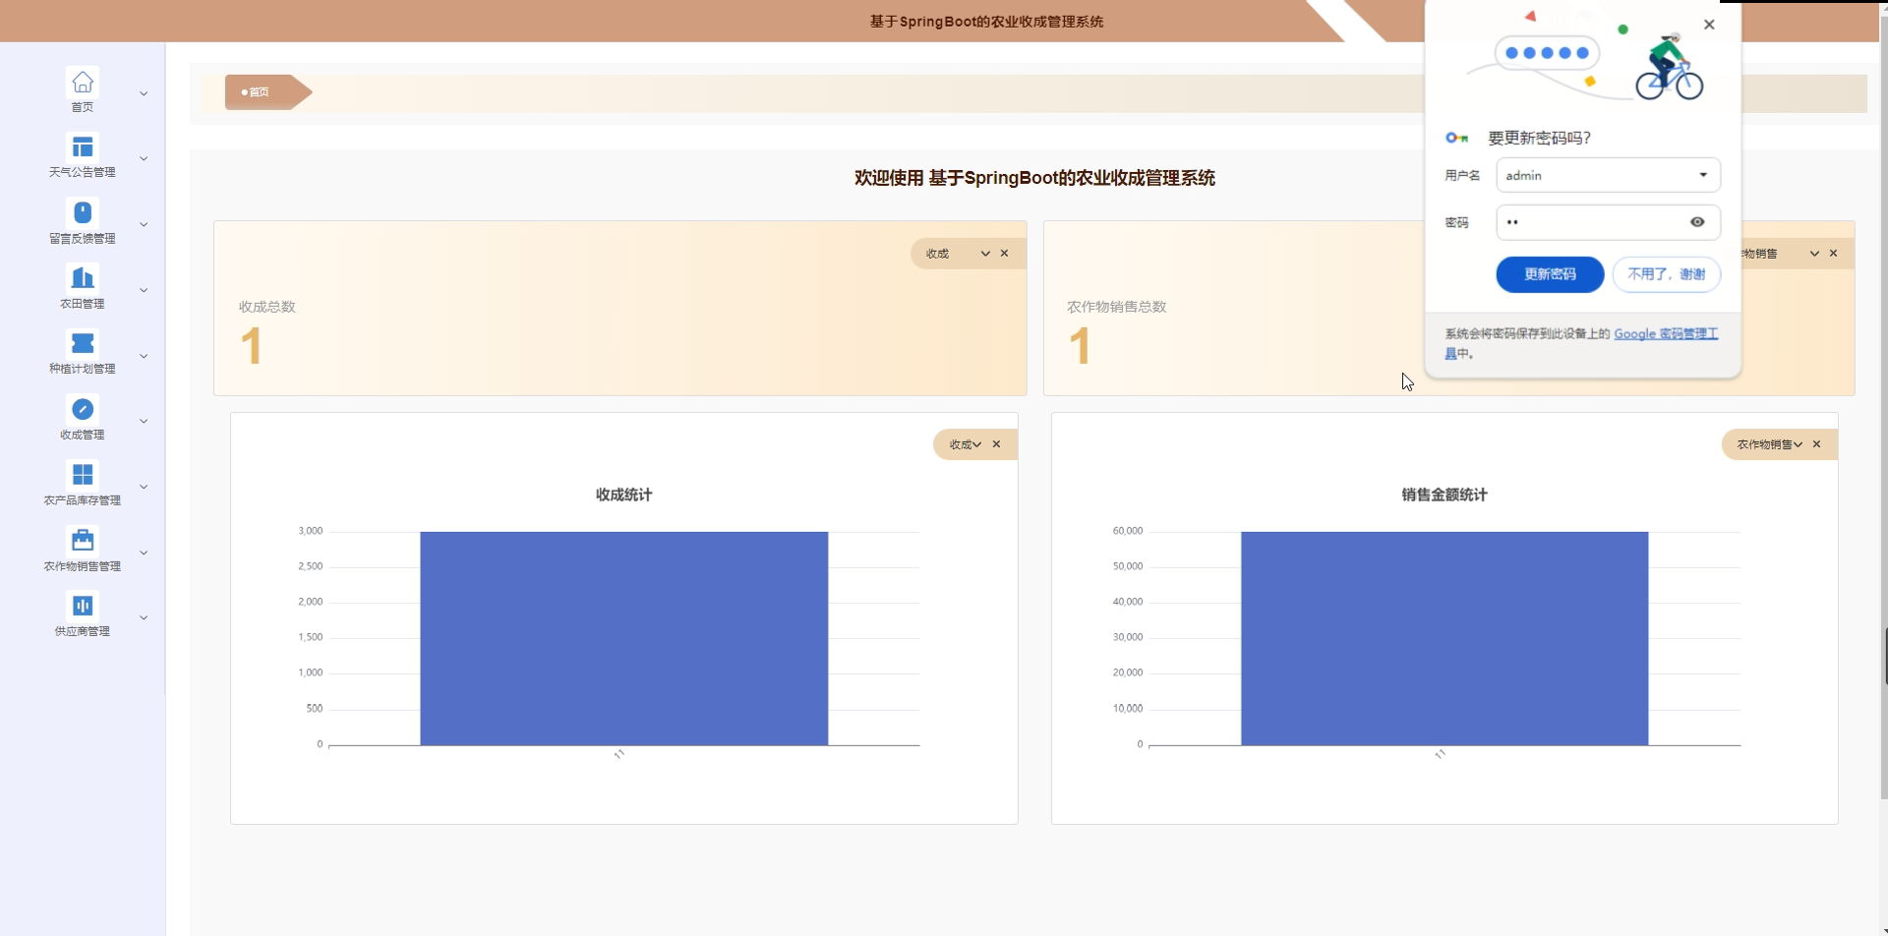Open 收成管理 using its compass icon

83,408
